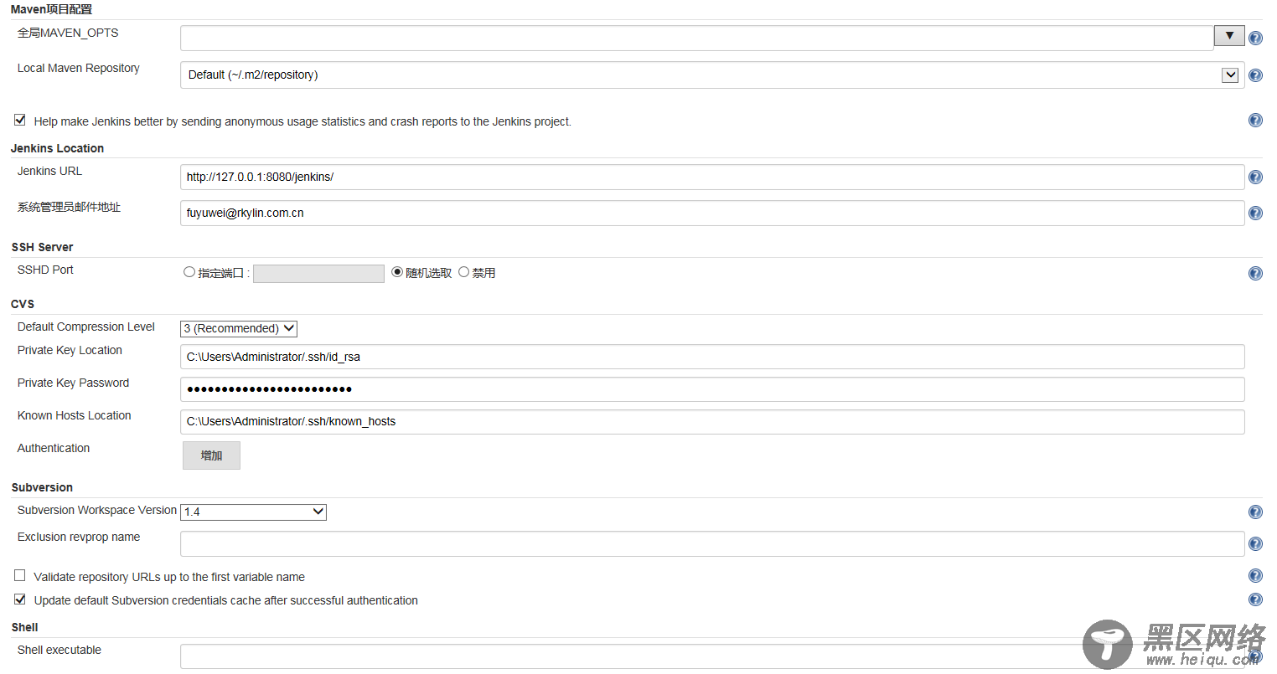Open help for Validate repository URLs option
The height and width of the screenshot is (674, 1277).
(x=1255, y=575)
